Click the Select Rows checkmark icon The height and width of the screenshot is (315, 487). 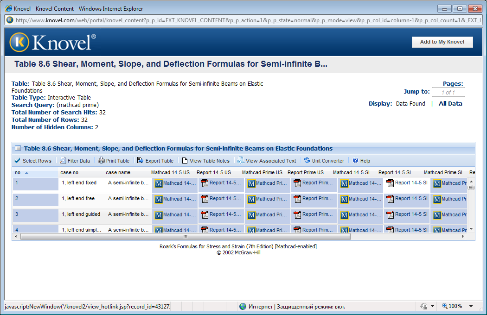pyautogui.click(x=18, y=160)
